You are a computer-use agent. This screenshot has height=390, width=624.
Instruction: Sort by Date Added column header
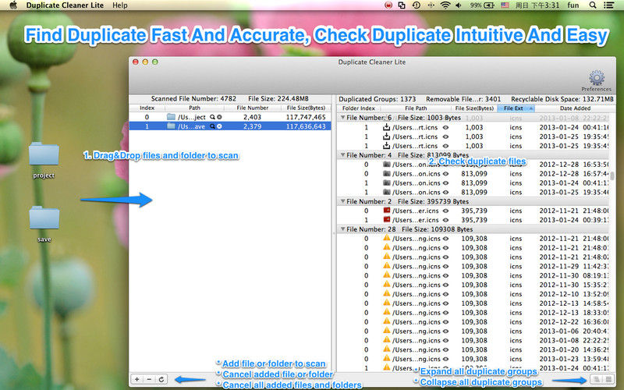click(x=575, y=108)
